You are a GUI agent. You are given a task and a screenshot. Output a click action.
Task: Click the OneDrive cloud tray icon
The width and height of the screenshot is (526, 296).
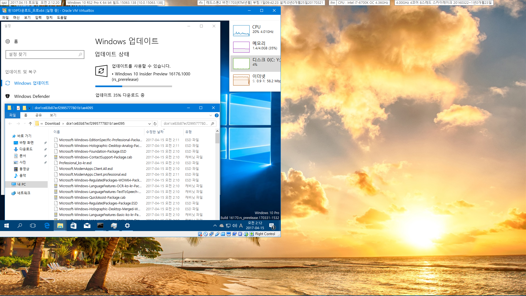pyautogui.click(x=222, y=226)
